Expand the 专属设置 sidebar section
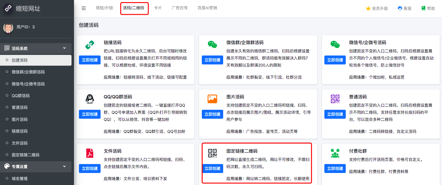The image size is (442, 185). (x=64, y=166)
